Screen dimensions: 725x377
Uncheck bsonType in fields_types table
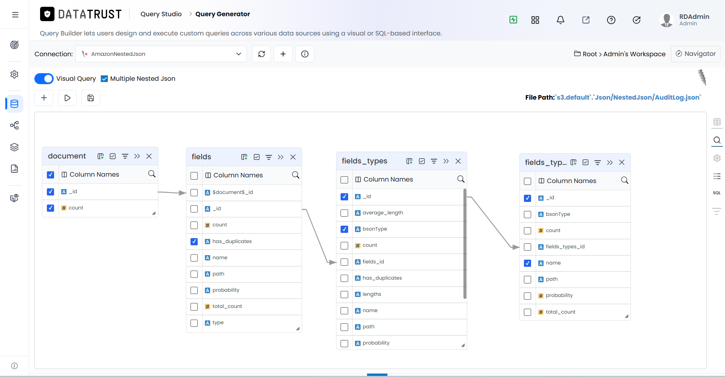(x=344, y=229)
